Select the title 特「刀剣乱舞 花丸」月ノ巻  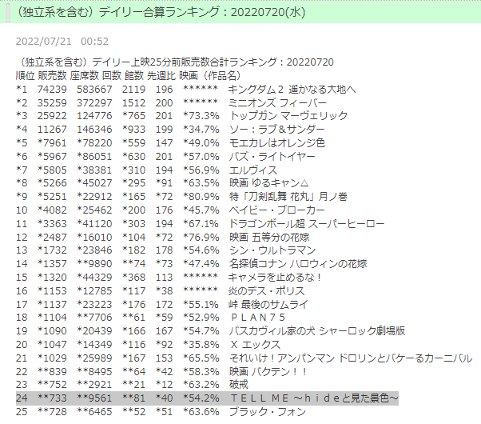coord(288,196)
